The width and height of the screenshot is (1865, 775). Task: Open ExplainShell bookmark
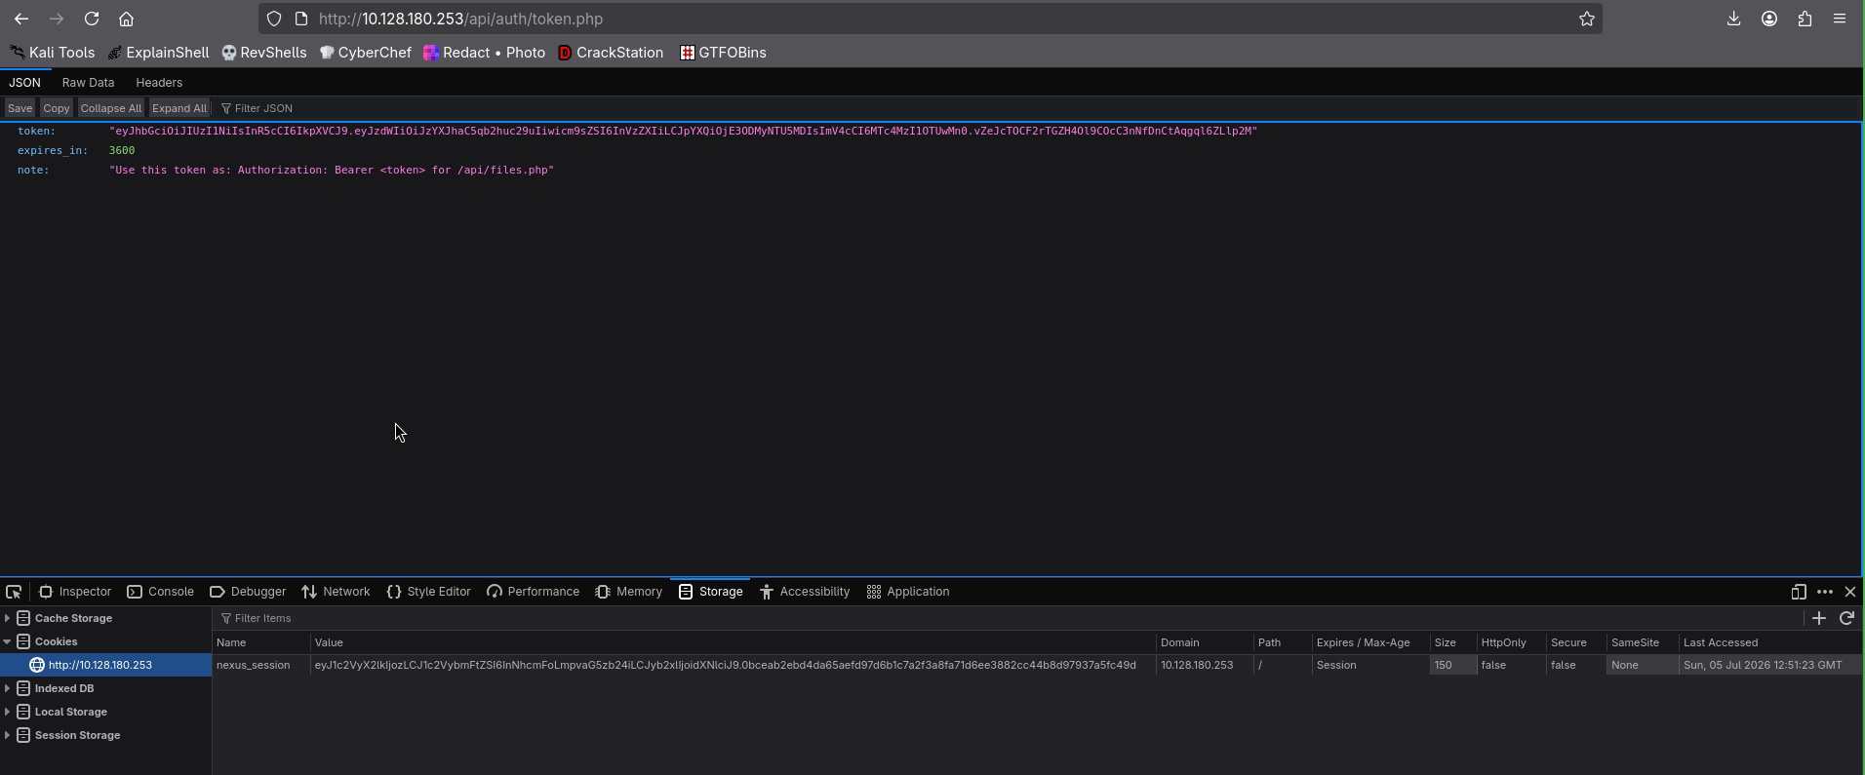[x=158, y=53]
